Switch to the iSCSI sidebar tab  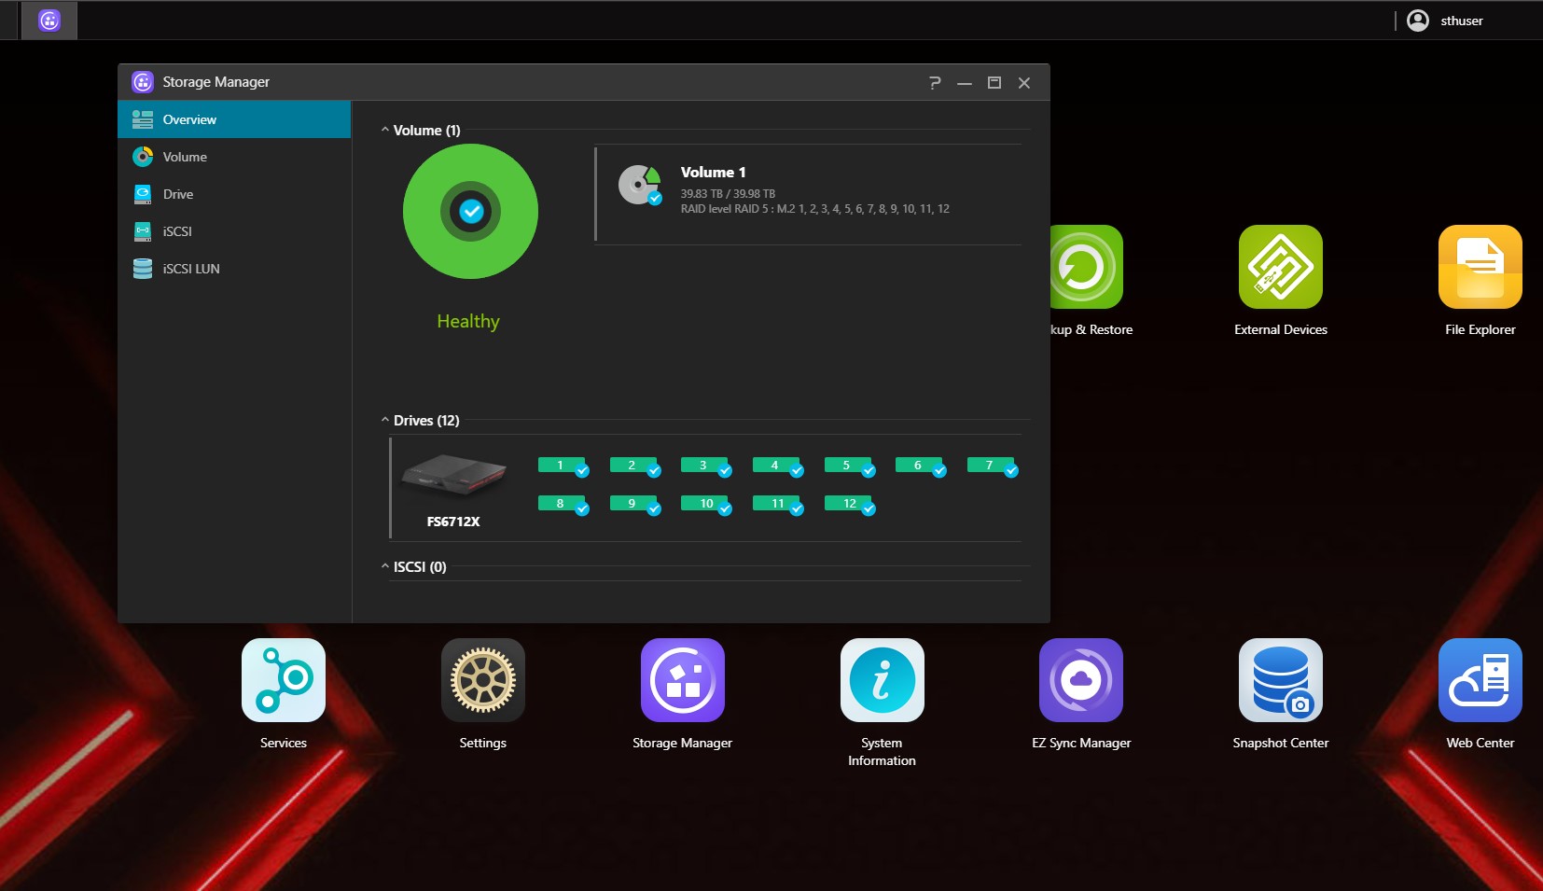coord(234,231)
